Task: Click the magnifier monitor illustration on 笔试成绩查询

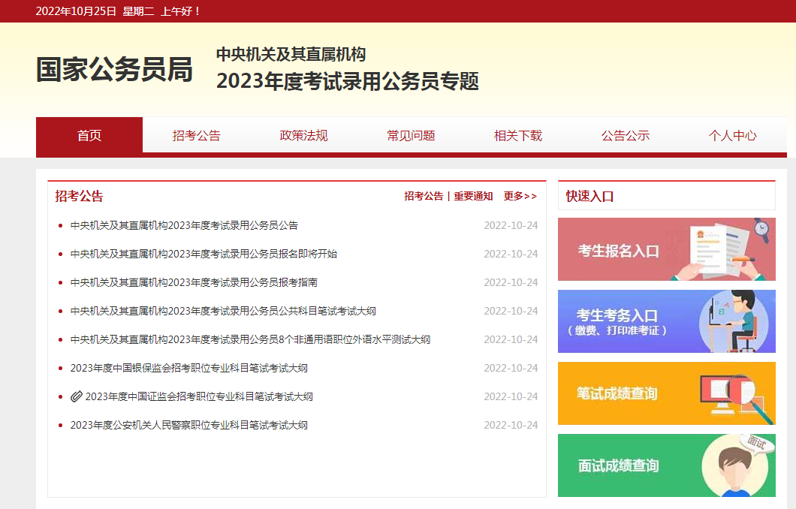Action: (736, 398)
